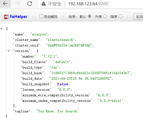
Task: Go back with the browser back arrow
Action: pos(5,4)
